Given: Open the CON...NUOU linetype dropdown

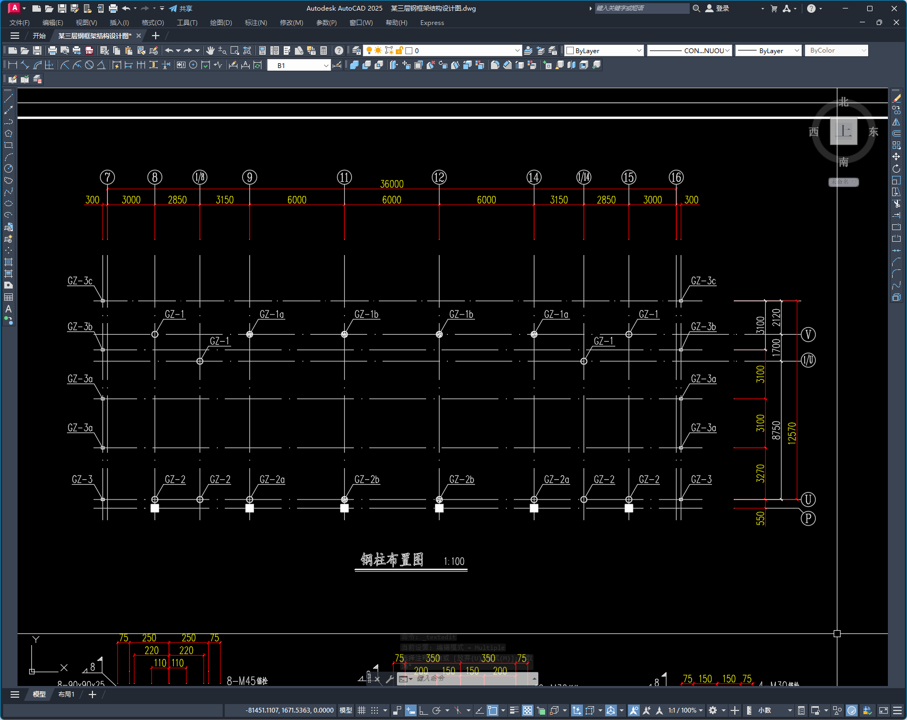Looking at the screenshot, I should (690, 50).
